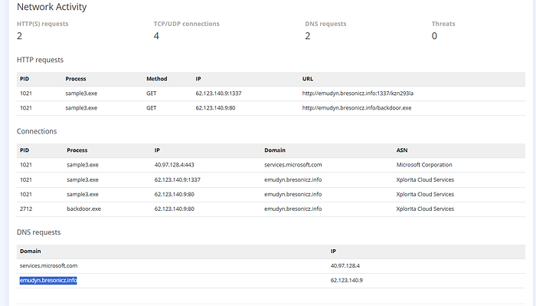This screenshot has width=536, height=306.
Task: Click the Method column header
Action: 156,79
